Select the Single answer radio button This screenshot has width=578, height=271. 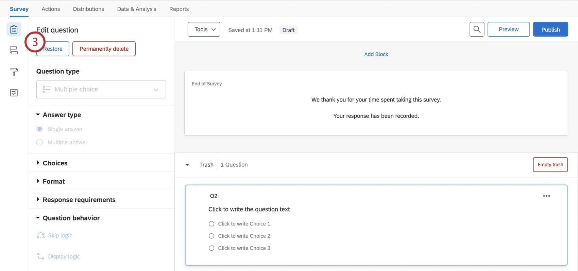(40, 129)
